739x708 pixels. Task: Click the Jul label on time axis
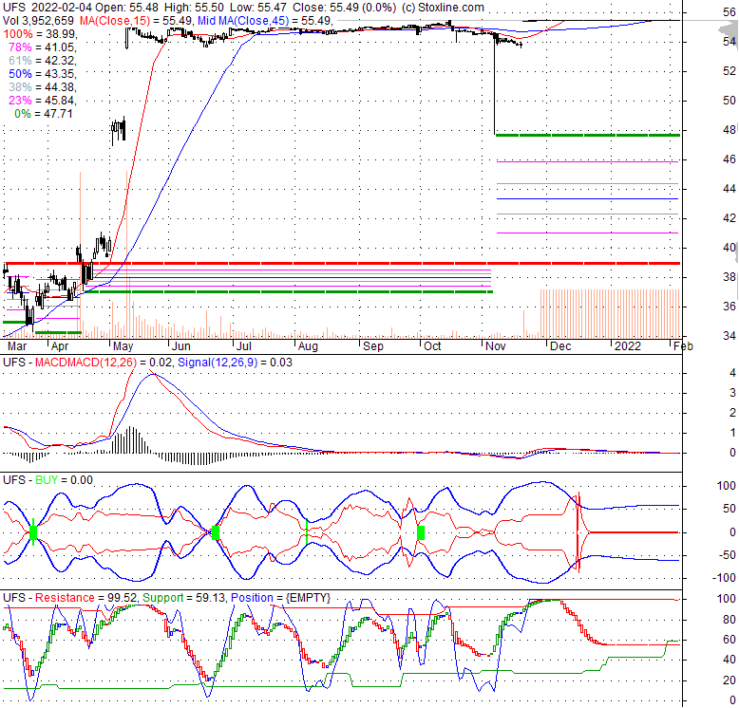tap(244, 346)
